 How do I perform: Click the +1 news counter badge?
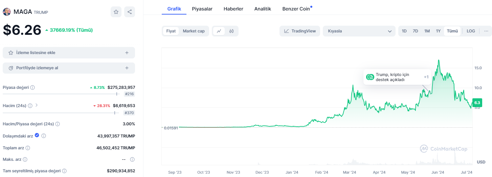(x=426, y=77)
